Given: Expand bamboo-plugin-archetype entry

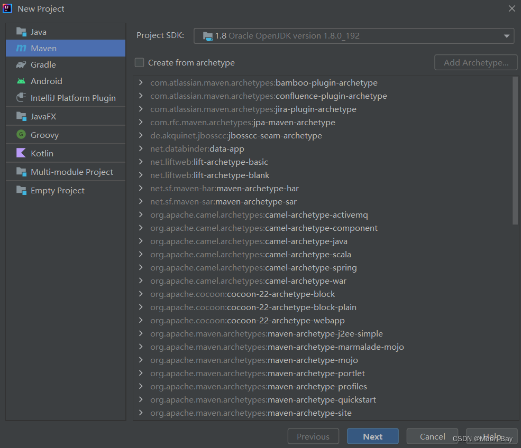Looking at the screenshot, I should [x=141, y=82].
